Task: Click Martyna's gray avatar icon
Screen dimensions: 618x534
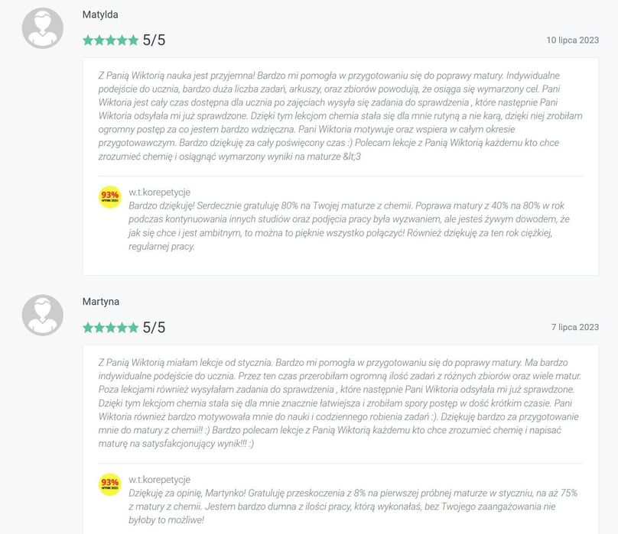Action: click(43, 316)
